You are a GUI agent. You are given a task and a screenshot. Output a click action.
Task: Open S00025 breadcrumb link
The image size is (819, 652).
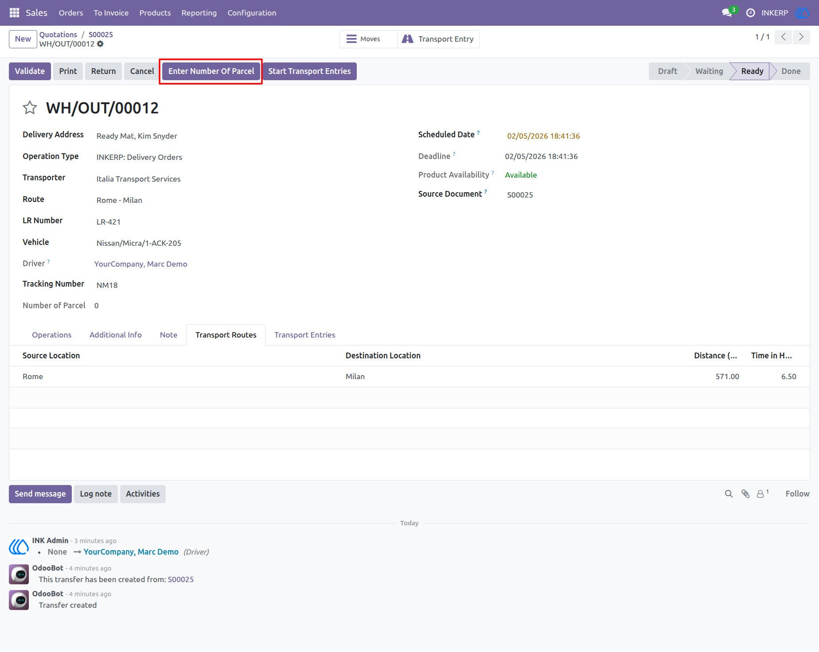(101, 35)
